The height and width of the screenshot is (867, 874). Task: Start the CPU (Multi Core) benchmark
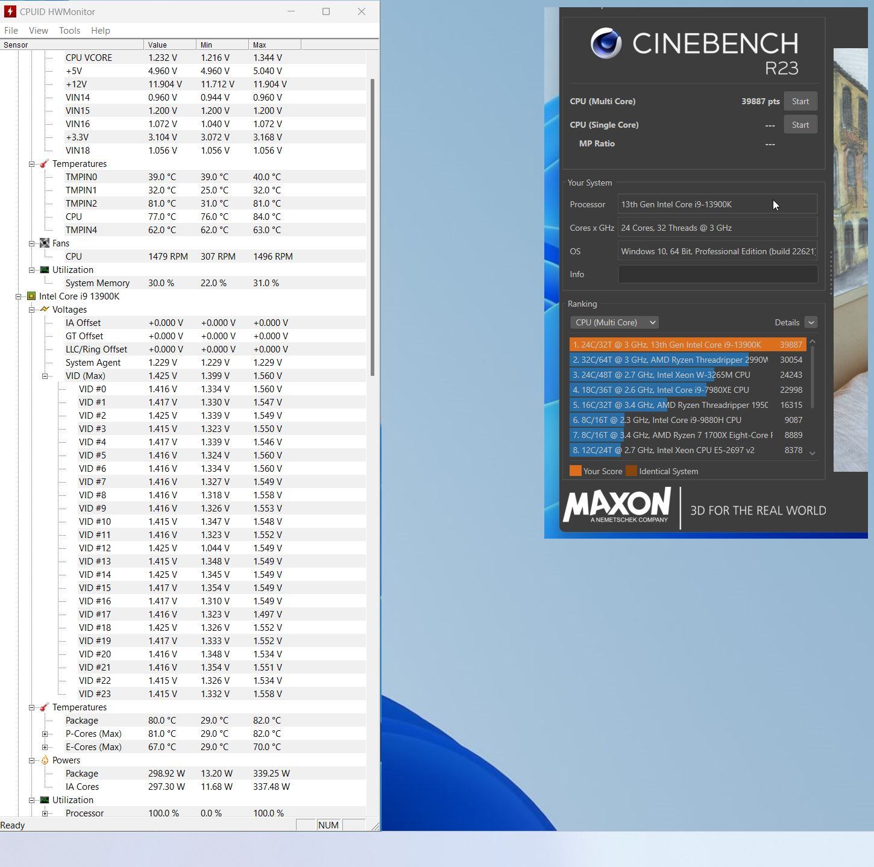click(x=800, y=101)
